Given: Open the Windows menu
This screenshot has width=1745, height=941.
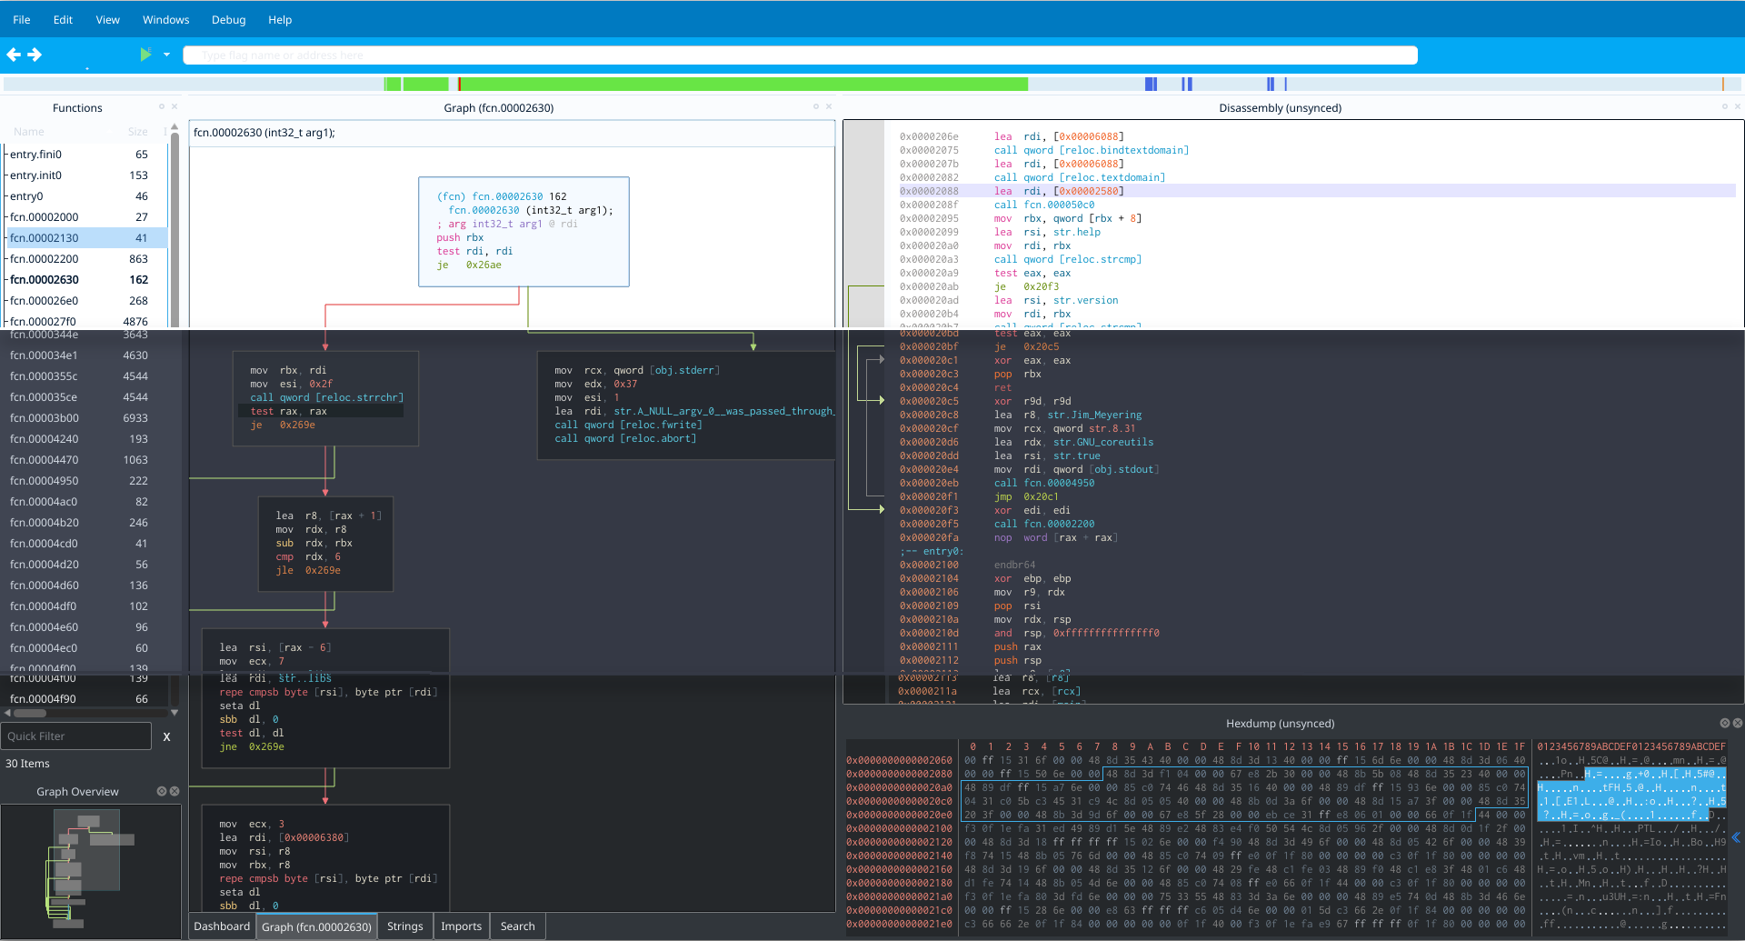Looking at the screenshot, I should click(165, 19).
